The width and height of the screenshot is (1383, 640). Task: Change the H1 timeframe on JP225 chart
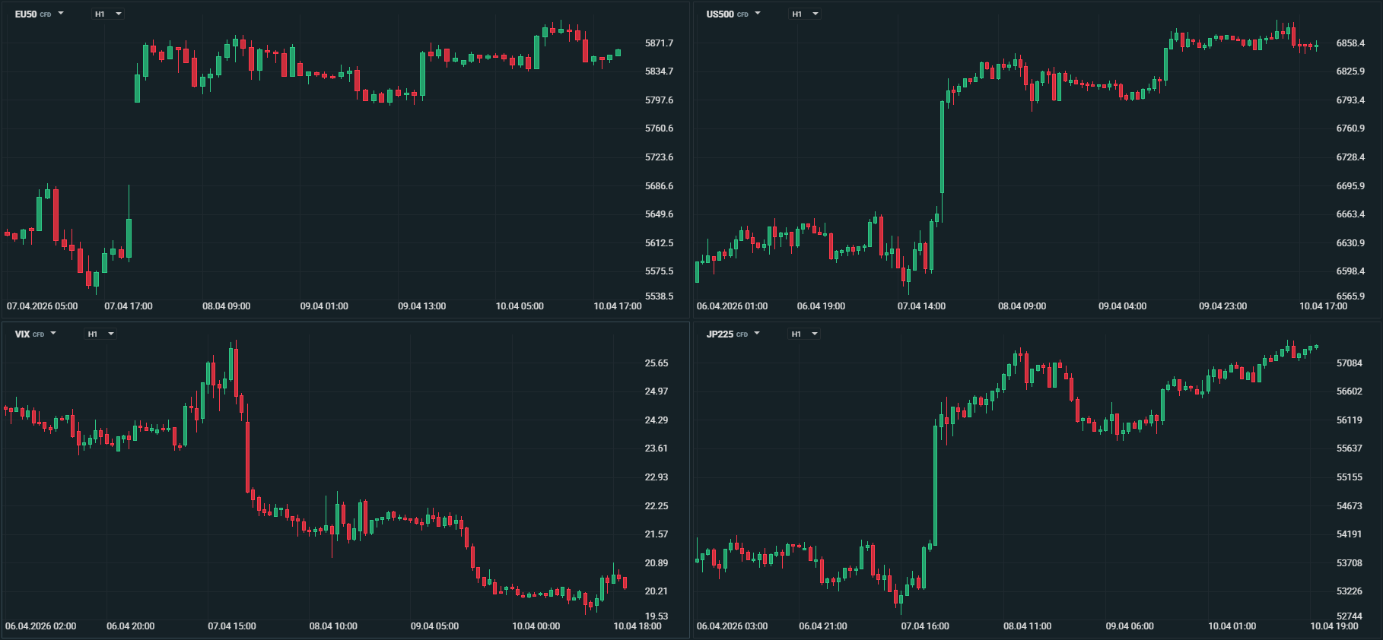click(803, 334)
